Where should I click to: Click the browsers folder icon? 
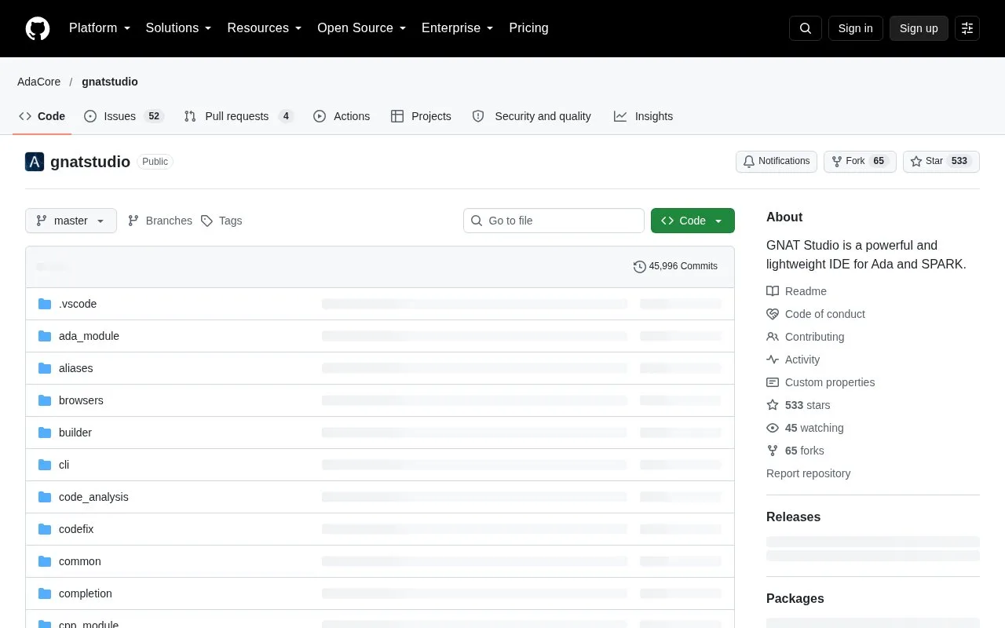[x=45, y=400]
